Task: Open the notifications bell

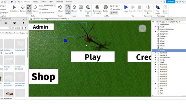Action: pos(164,2)
